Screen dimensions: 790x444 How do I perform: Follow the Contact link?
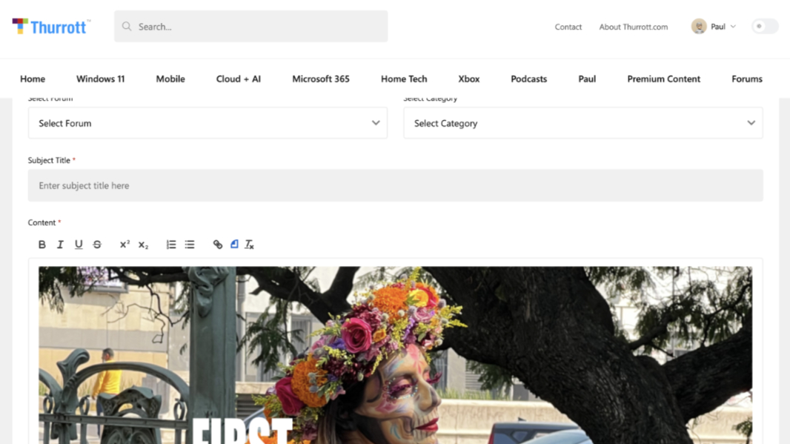click(x=568, y=27)
